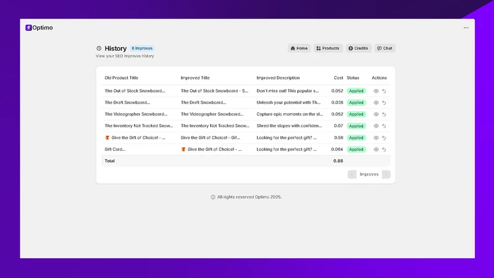Image resolution: width=494 pixels, height=278 pixels.
Task: Select old title 'The Videographer Snowboard...'
Action: pyautogui.click(x=136, y=114)
